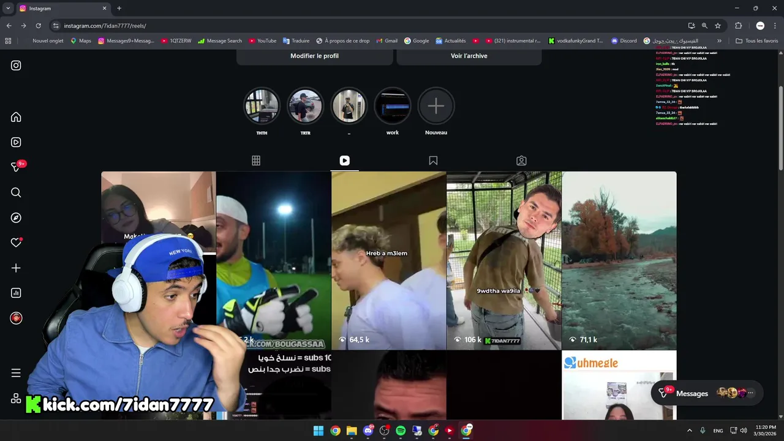The height and width of the screenshot is (441, 784).
Task: Create a new post plus icon
Action: pyautogui.click(x=16, y=268)
